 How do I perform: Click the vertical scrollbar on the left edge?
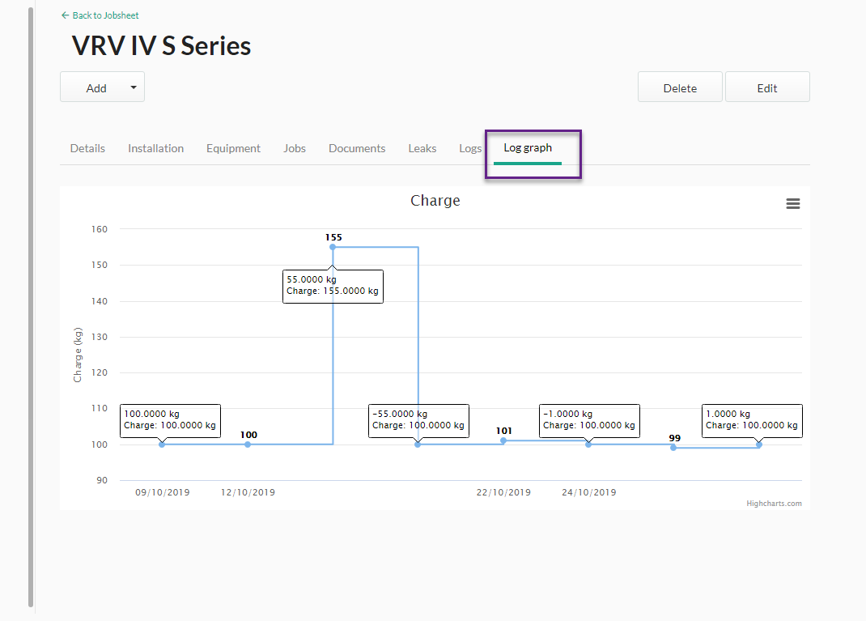click(31, 307)
